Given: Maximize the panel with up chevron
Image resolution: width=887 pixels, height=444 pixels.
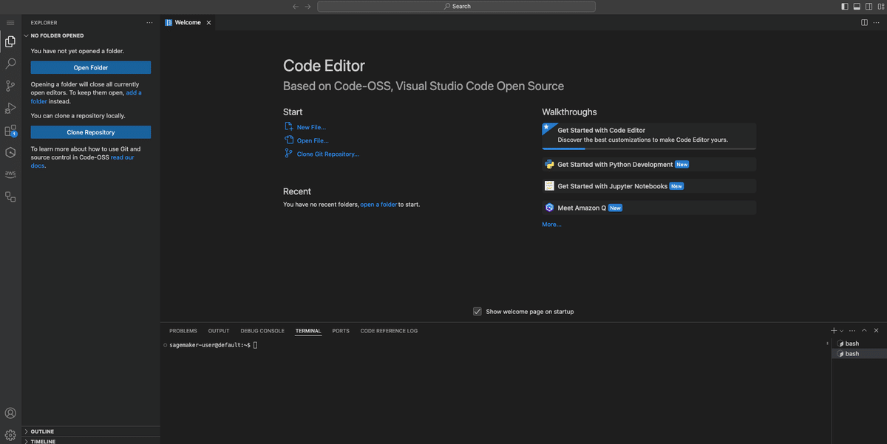Looking at the screenshot, I should (865, 330).
